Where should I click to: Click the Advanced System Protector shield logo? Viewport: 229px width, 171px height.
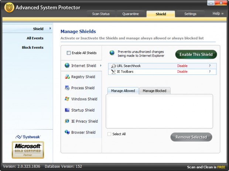(9, 8)
